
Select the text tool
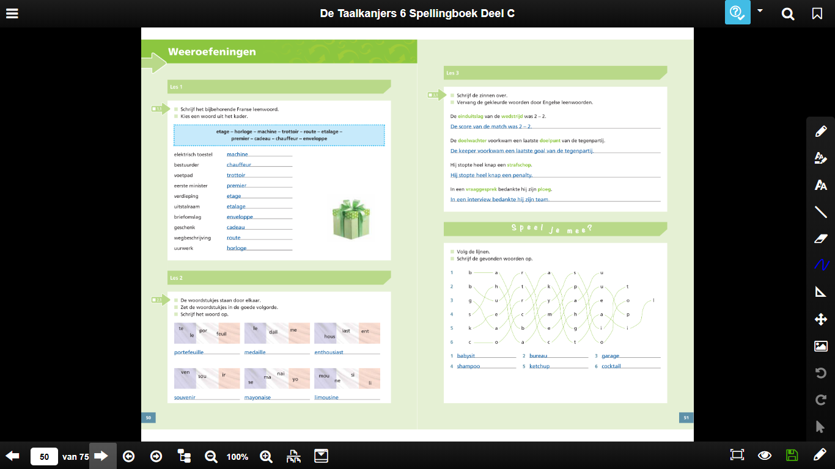(x=821, y=184)
